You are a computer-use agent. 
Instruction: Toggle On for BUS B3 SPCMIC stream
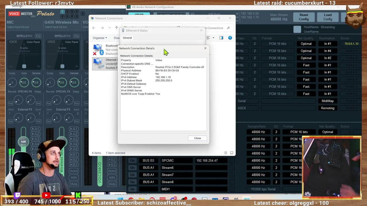[132, 161]
